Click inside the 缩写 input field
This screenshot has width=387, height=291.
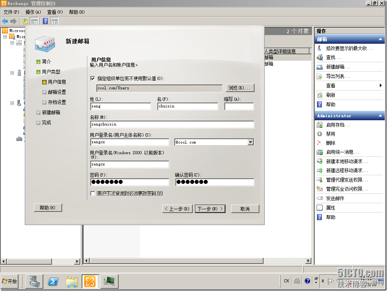[240, 106]
